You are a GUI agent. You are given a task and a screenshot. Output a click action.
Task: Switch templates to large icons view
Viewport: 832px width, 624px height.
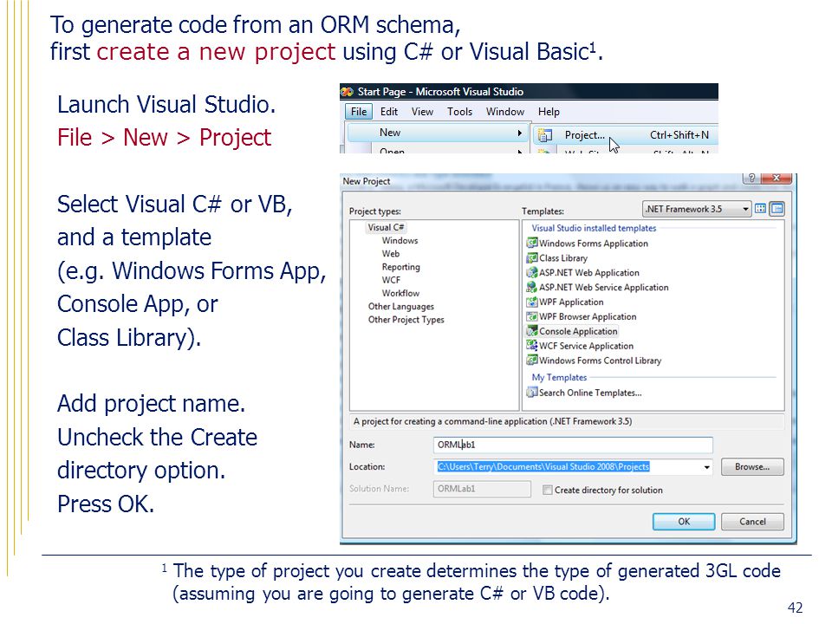pyautogui.click(x=760, y=209)
